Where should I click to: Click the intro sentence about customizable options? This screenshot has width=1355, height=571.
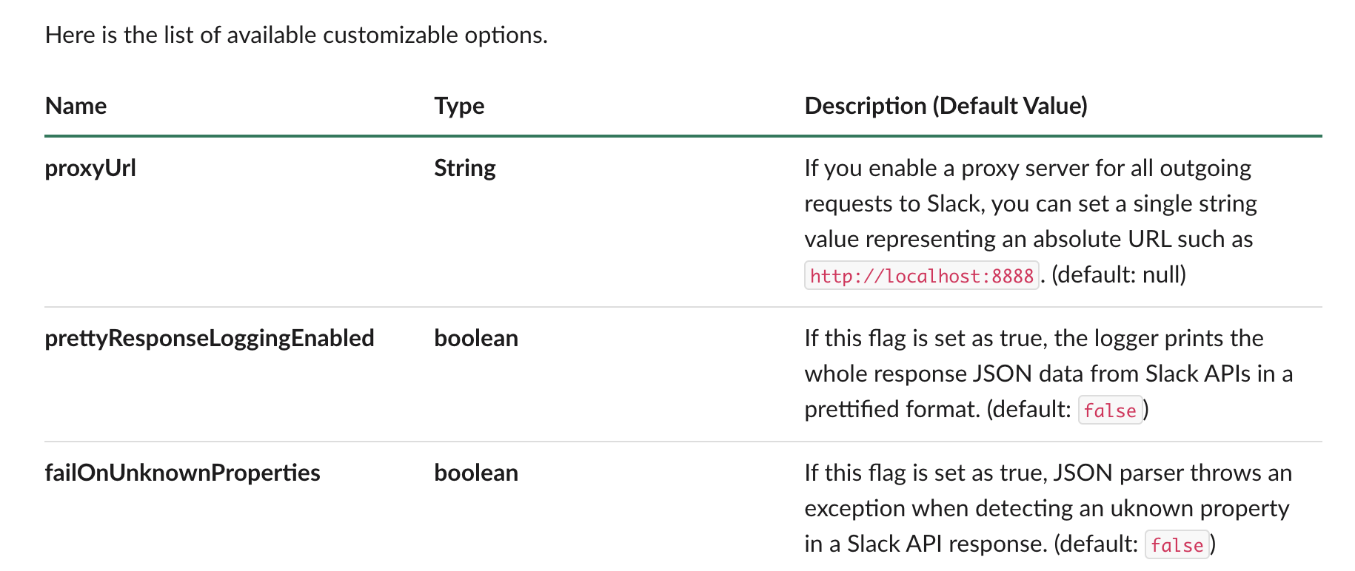(x=296, y=35)
